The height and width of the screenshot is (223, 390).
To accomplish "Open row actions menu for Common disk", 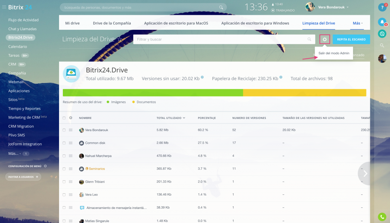I will pyautogui.click(x=70, y=143).
